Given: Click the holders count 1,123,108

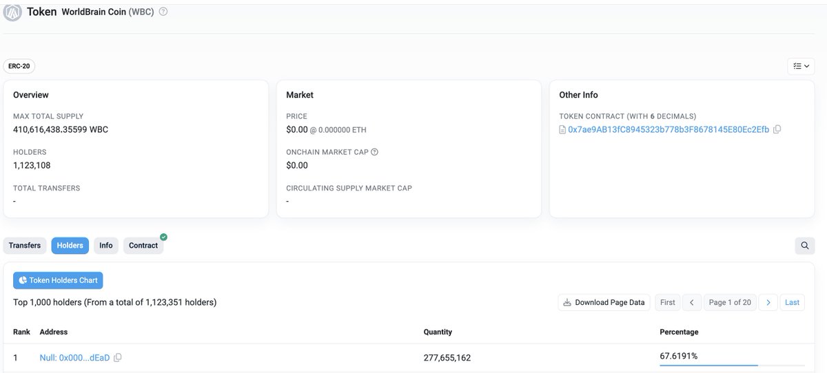Looking at the screenshot, I should (x=32, y=165).
